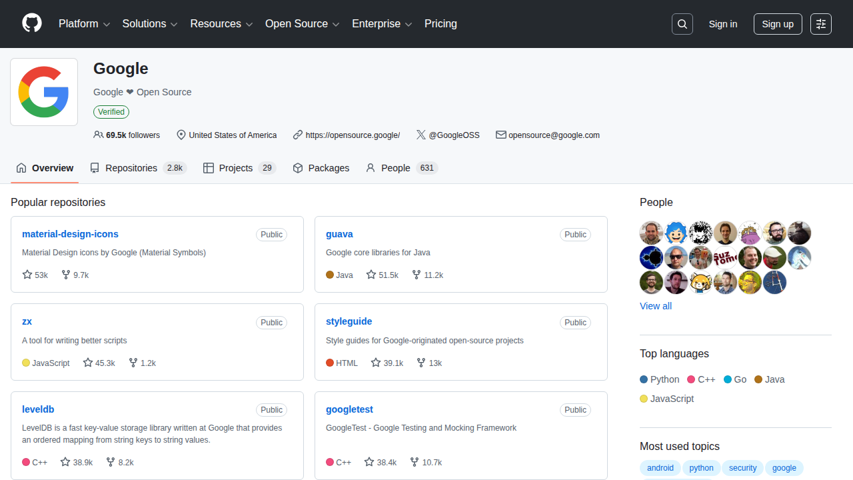The height and width of the screenshot is (480, 853).
Task: Click the GitHub home logo icon
Action: [x=31, y=23]
